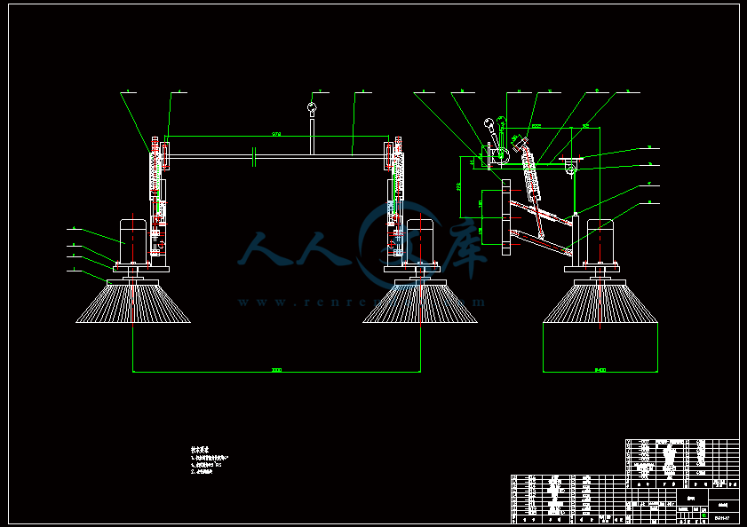Screen dimensions: 747x527
Task: Click the vertical mounting plate of the linkage
Action: (506, 217)
